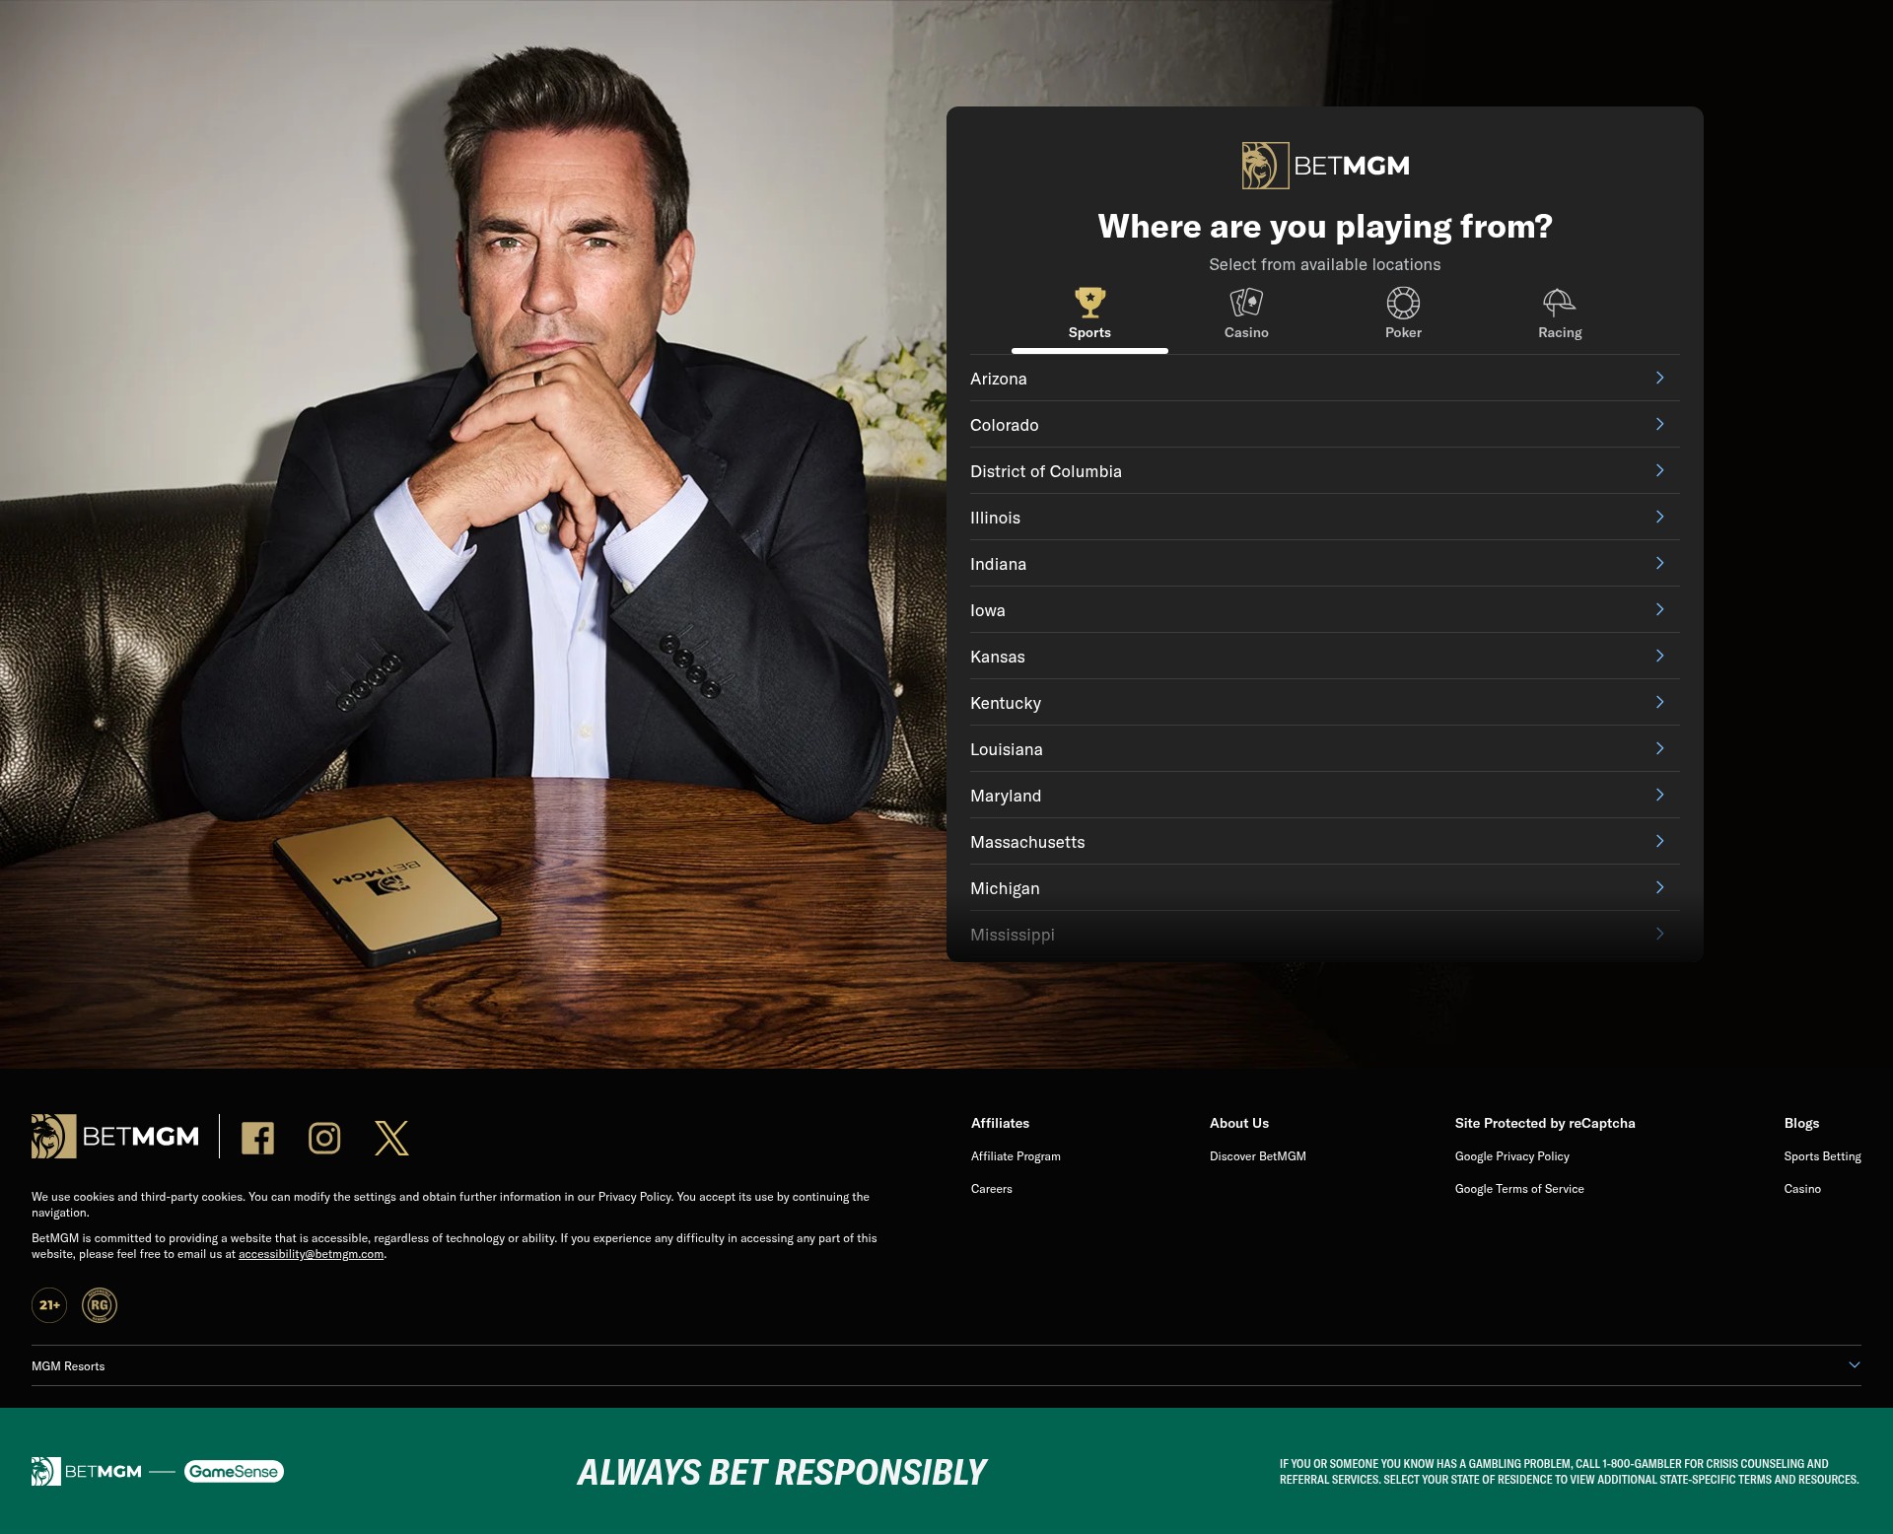This screenshot has height=1534, width=1893.
Task: Click the BetMGM lion logo in footer
Action: click(115, 1137)
